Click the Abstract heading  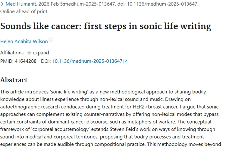(x=14, y=79)
